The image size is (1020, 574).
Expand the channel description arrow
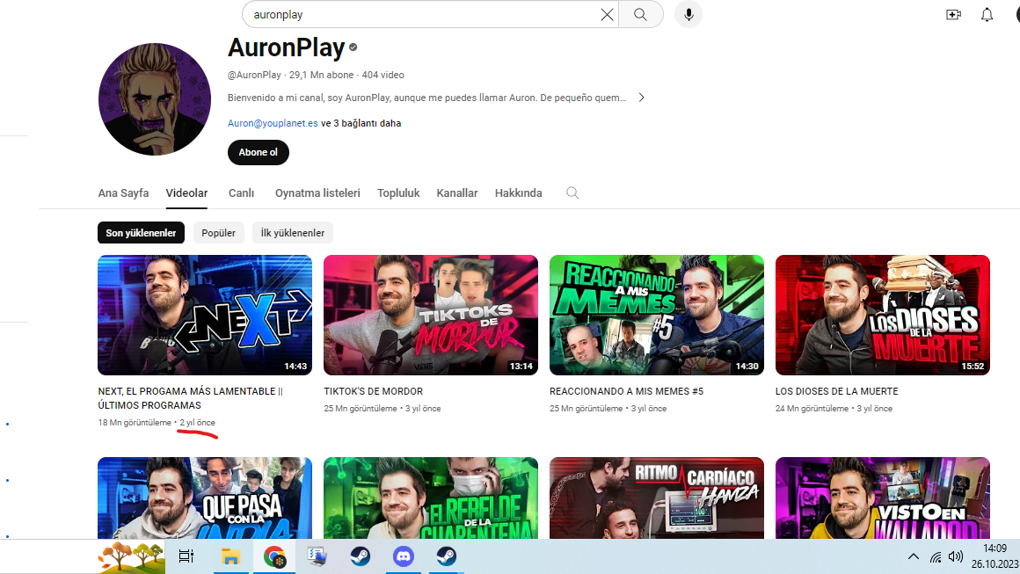[x=641, y=98]
